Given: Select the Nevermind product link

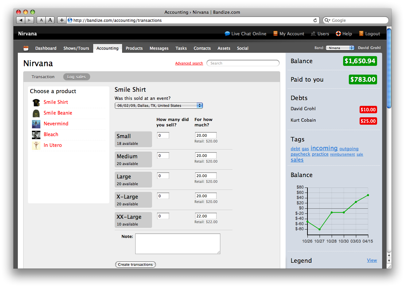Looking at the screenshot, I should coord(56,124).
